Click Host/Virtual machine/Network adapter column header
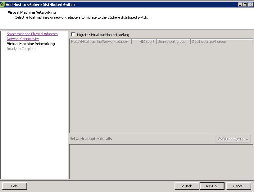The width and height of the screenshot is (254, 192). [100, 42]
